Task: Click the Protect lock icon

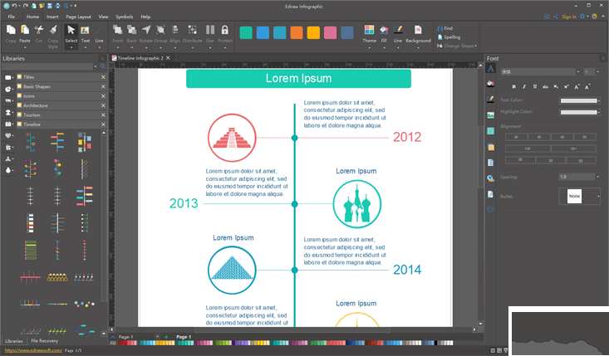Action: tap(224, 30)
